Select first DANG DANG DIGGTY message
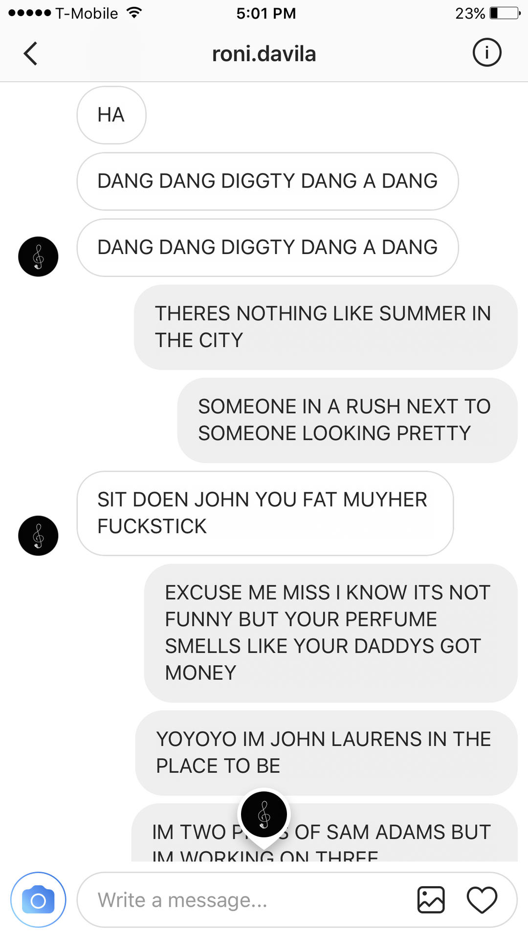The image size is (528, 938). point(267,181)
